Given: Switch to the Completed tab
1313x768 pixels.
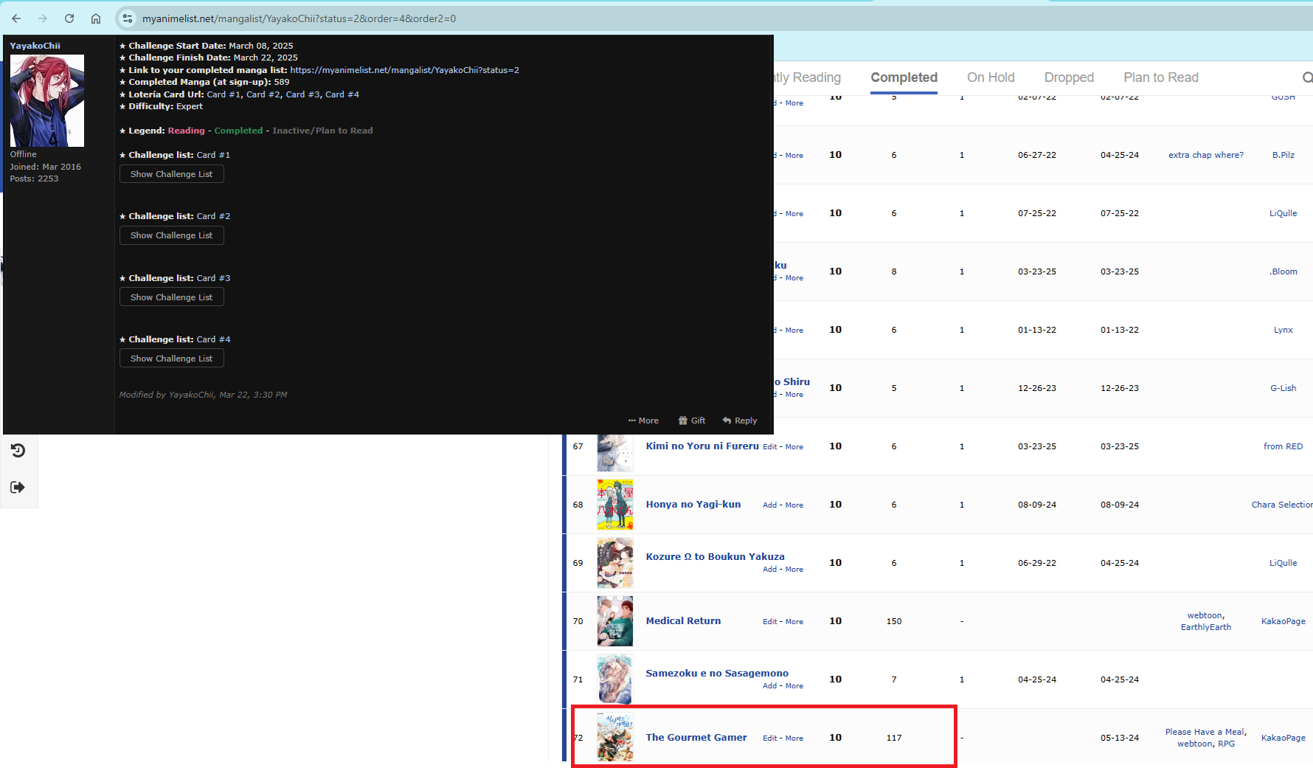Looking at the screenshot, I should tap(904, 77).
